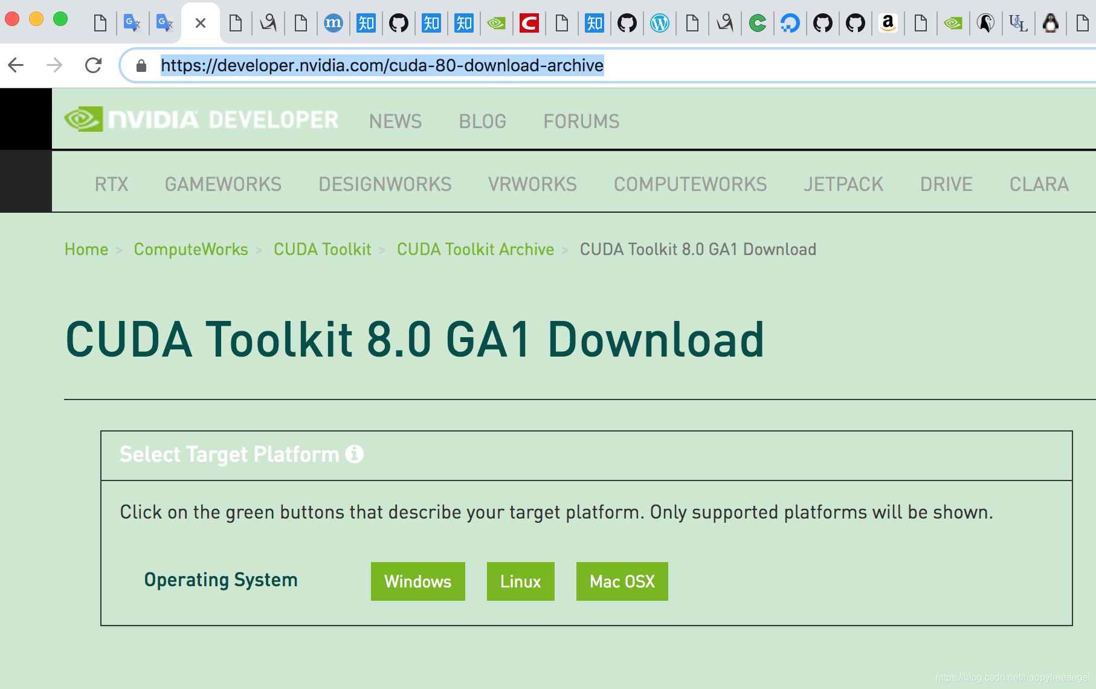The width and height of the screenshot is (1096, 689).
Task: Go to the DRIVE section
Action: (x=946, y=184)
